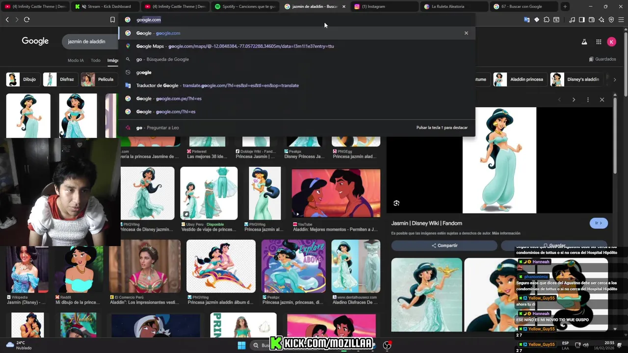Go to the next image in the preview panel
The image size is (628, 353).
574,100
